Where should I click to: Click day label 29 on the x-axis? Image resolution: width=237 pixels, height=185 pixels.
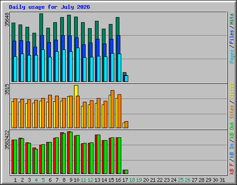click(208, 180)
